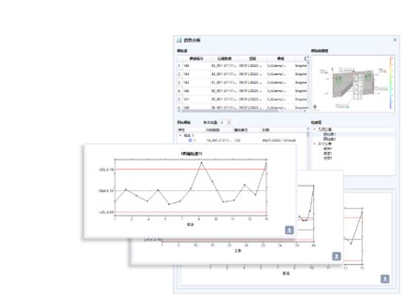Click the rainbow color scale bar in preview
Viewport: 418px width, 303px height.
tap(391, 83)
